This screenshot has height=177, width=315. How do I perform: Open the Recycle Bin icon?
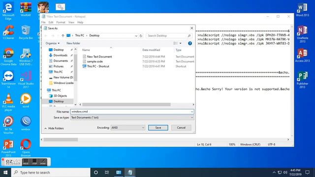click(26, 32)
